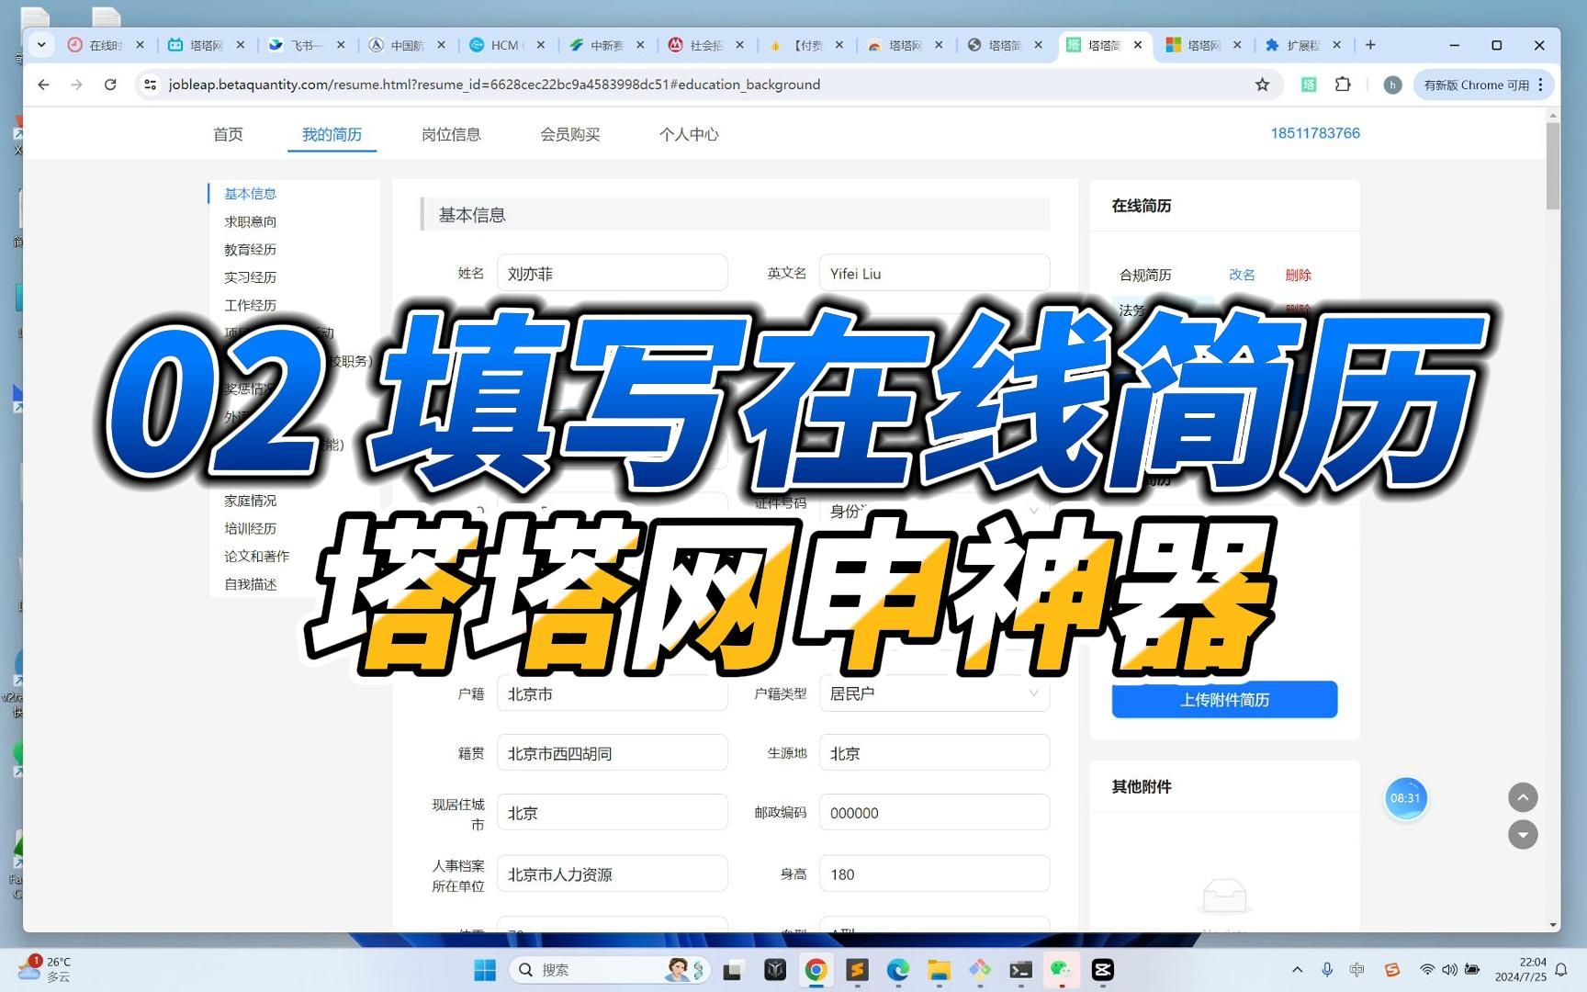Open the 我的简历 navigation item

(332, 134)
